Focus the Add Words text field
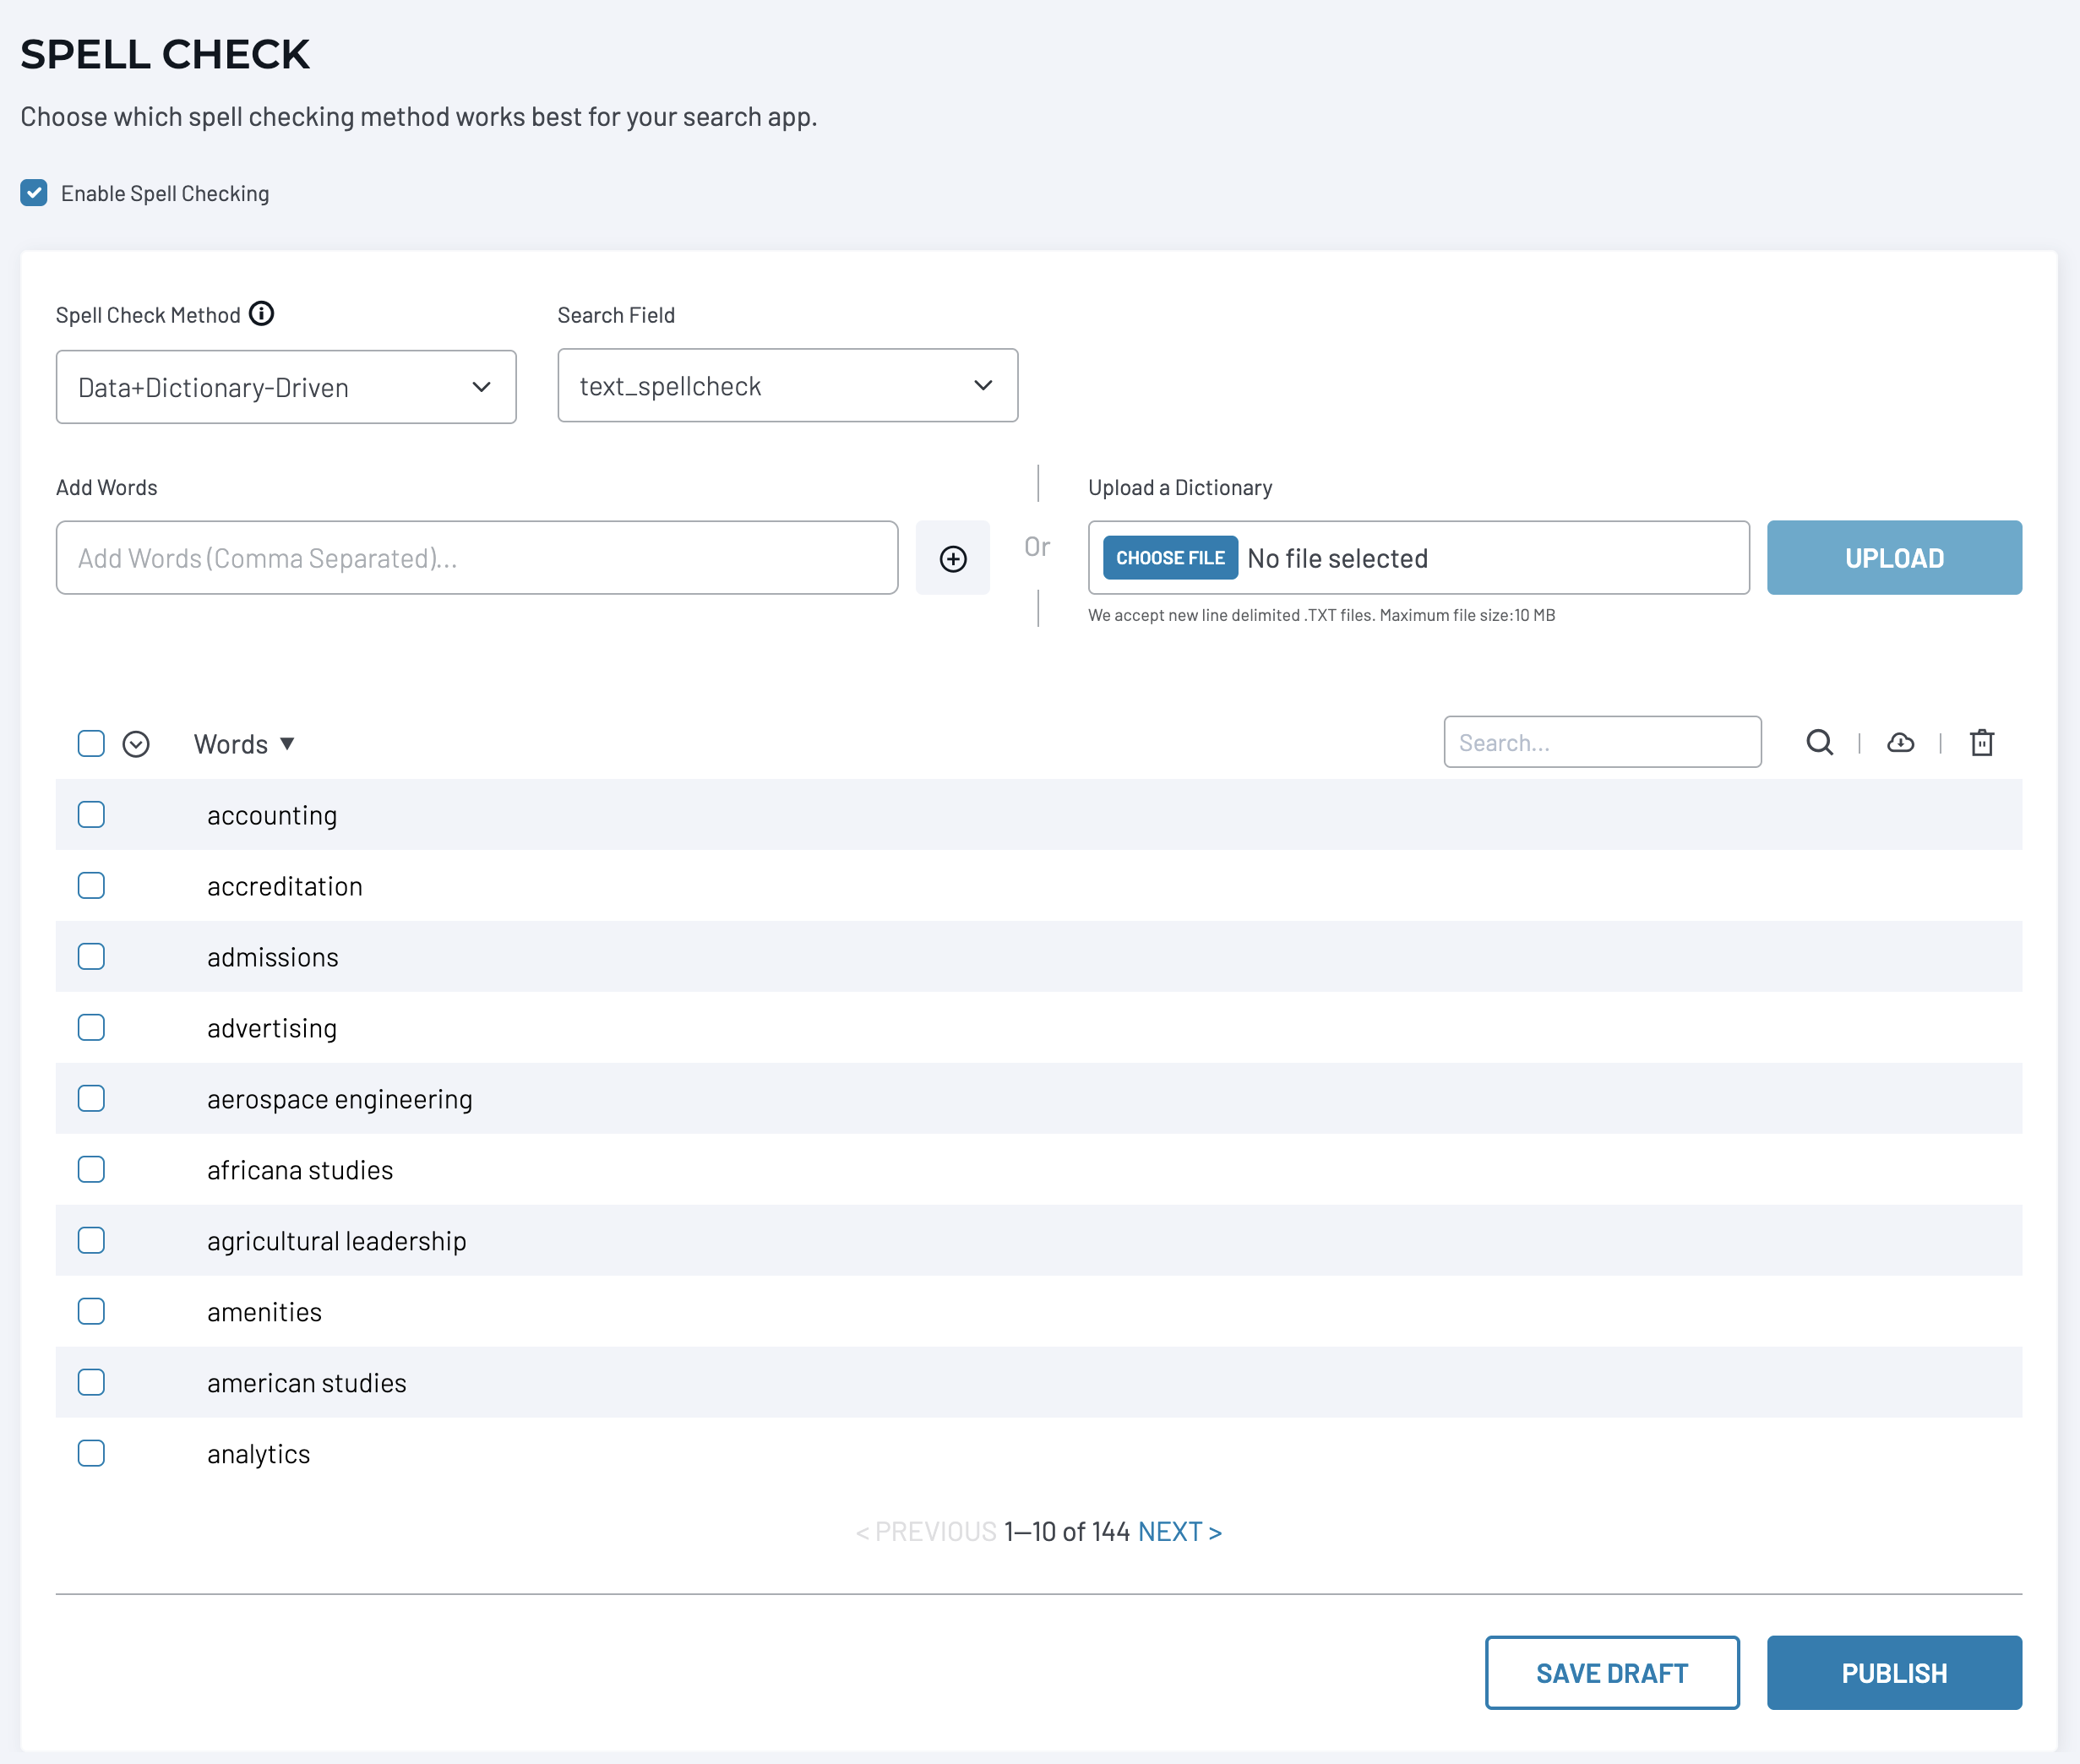2080x1764 pixels. pos(476,558)
